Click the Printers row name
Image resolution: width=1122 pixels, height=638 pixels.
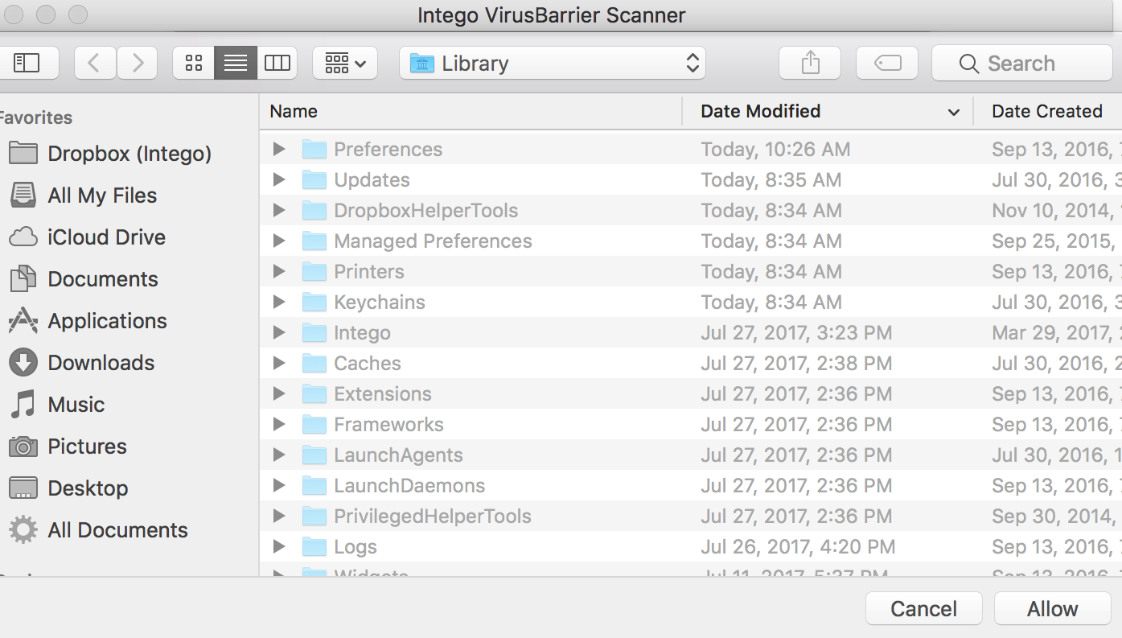369,271
